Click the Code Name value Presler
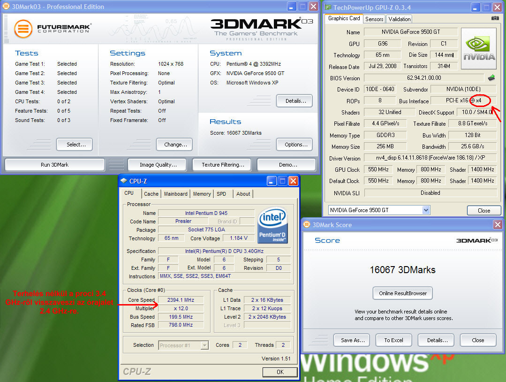The image size is (506, 382). [183, 221]
